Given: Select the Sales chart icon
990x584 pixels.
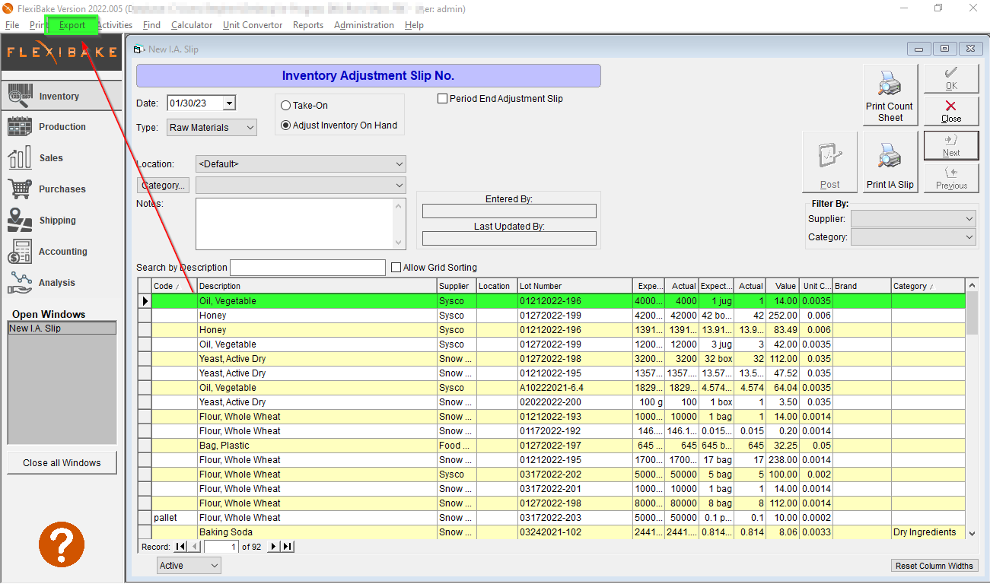Looking at the screenshot, I should point(19,157).
